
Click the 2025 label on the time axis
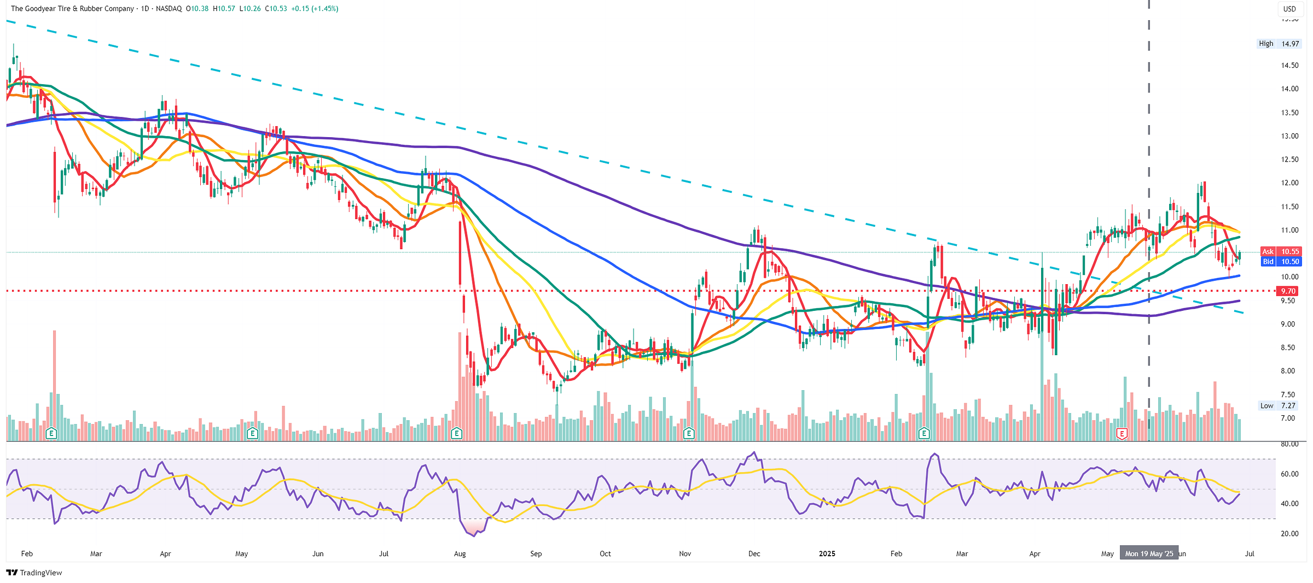827,553
